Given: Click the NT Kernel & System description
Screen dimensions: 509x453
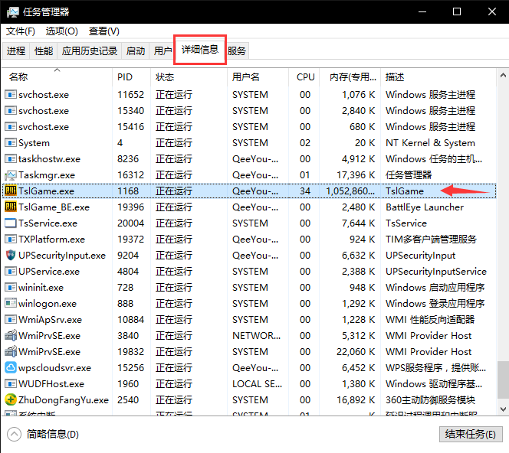Looking at the screenshot, I should (x=430, y=143).
